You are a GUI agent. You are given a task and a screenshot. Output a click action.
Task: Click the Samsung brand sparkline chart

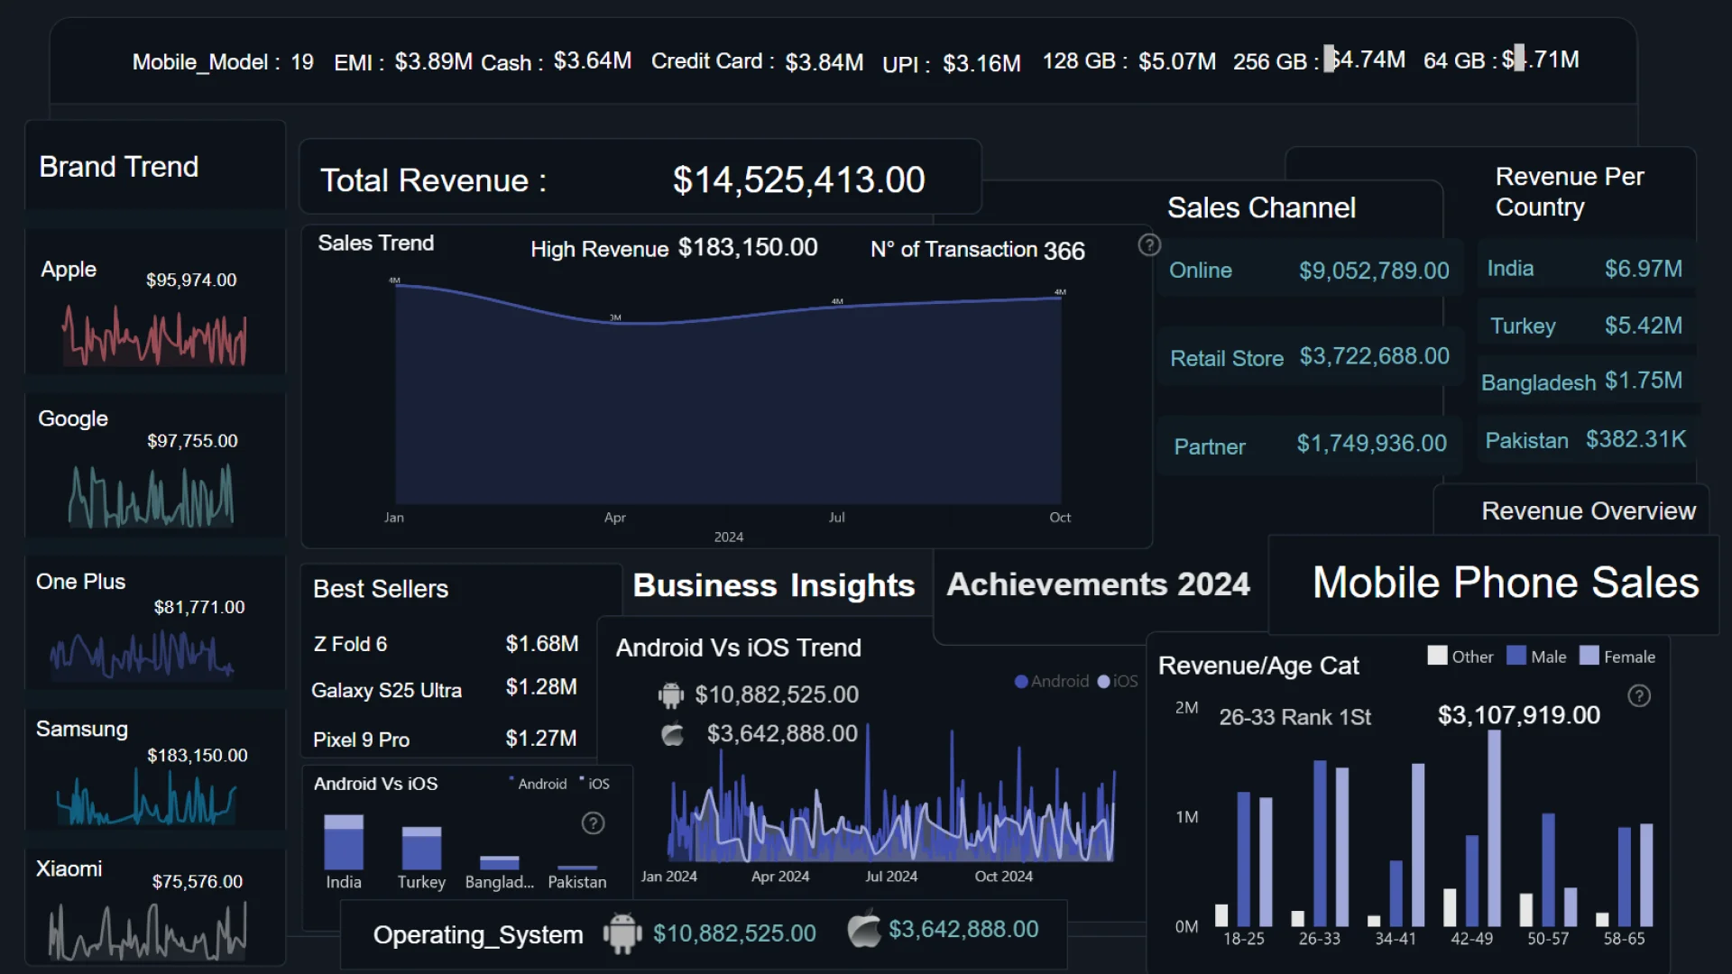(146, 801)
